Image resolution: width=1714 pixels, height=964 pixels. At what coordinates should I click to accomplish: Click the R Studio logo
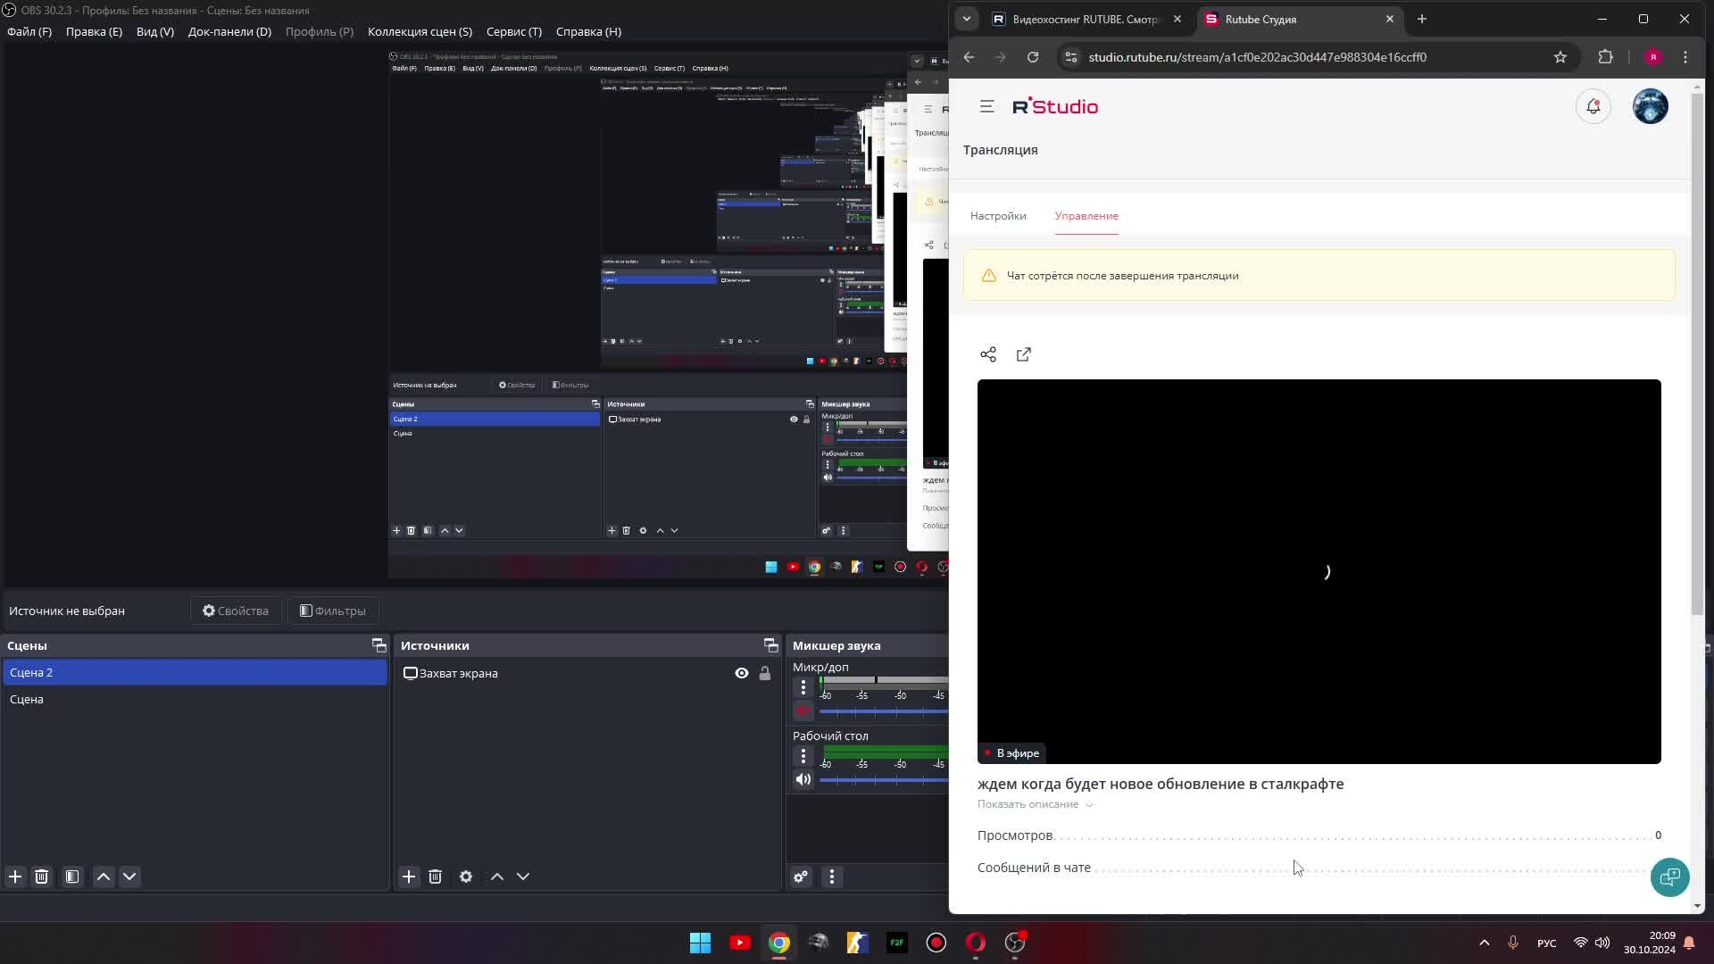(1055, 106)
